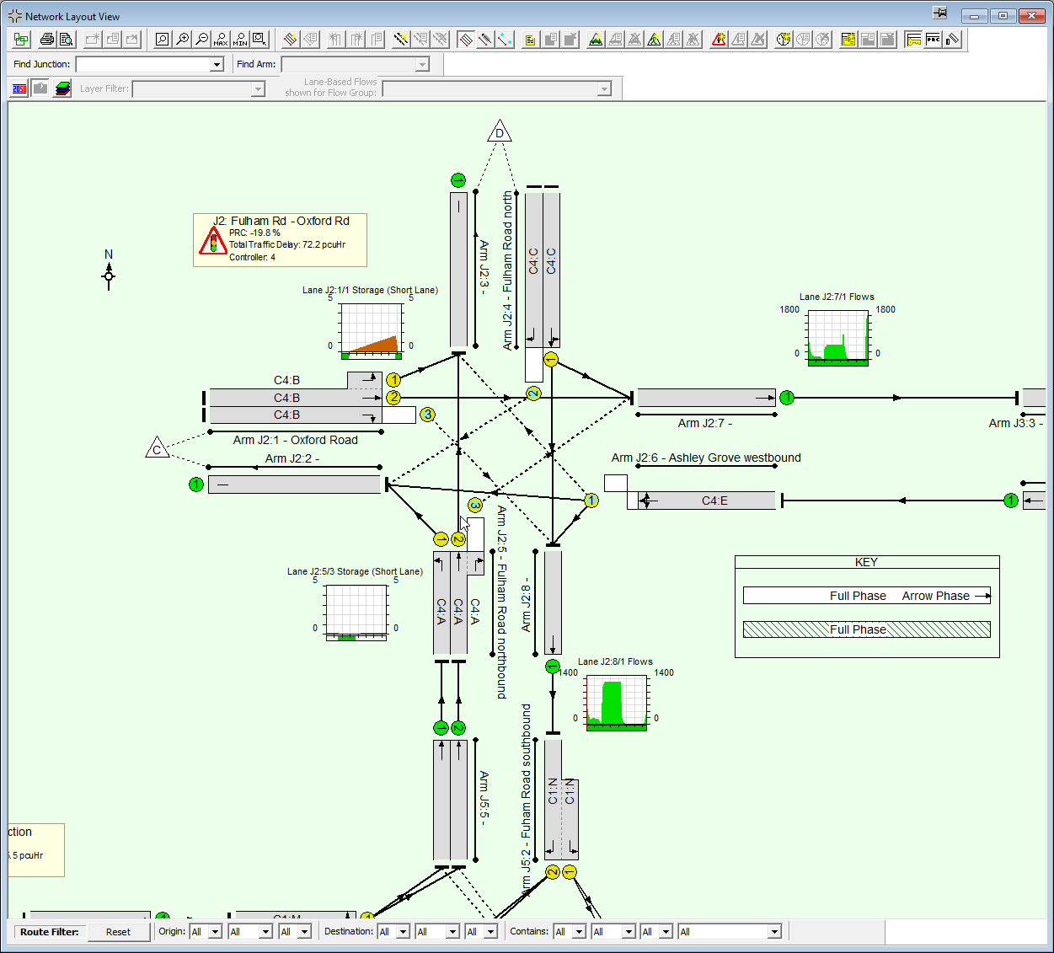Zoom out with the minus magnifier
Screen dimensions: 1054x953
[201, 39]
